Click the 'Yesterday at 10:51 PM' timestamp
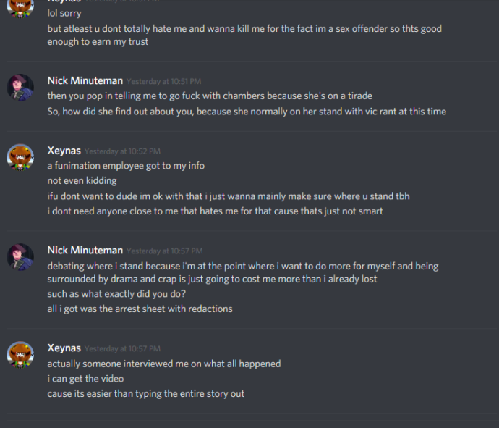499x428 pixels. (163, 82)
